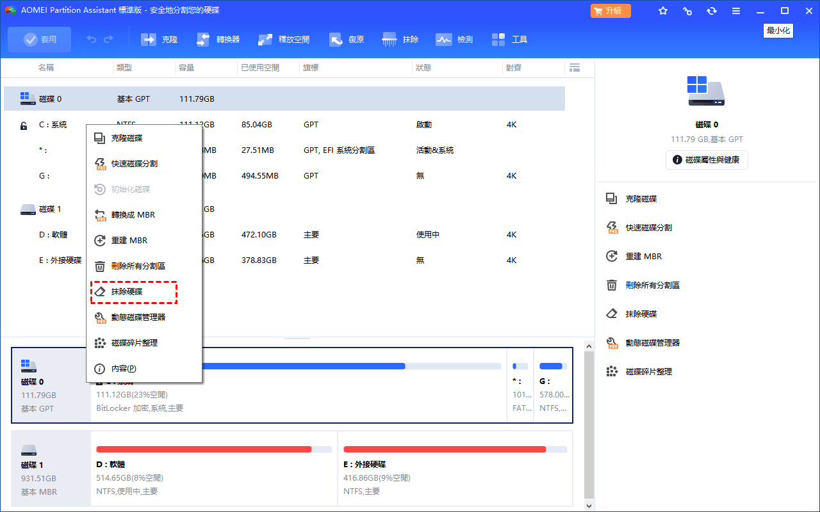This screenshot has height=512, width=820.
Task: Open the Converter (轉換器) tool
Action: coord(218,40)
